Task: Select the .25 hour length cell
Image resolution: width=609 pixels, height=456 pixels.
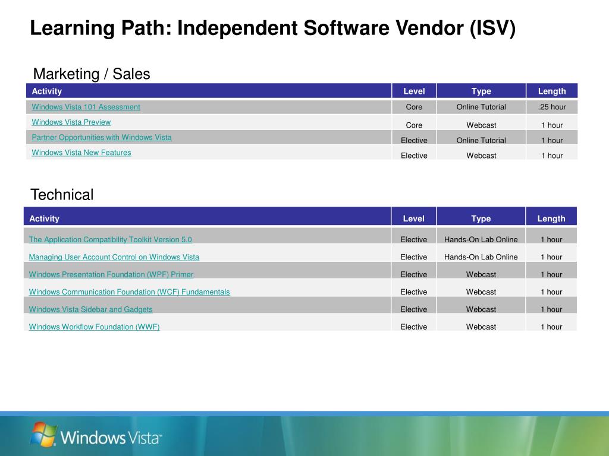Action: coord(552,107)
